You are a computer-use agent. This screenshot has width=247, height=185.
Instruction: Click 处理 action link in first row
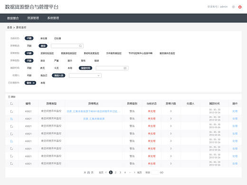click(235, 111)
